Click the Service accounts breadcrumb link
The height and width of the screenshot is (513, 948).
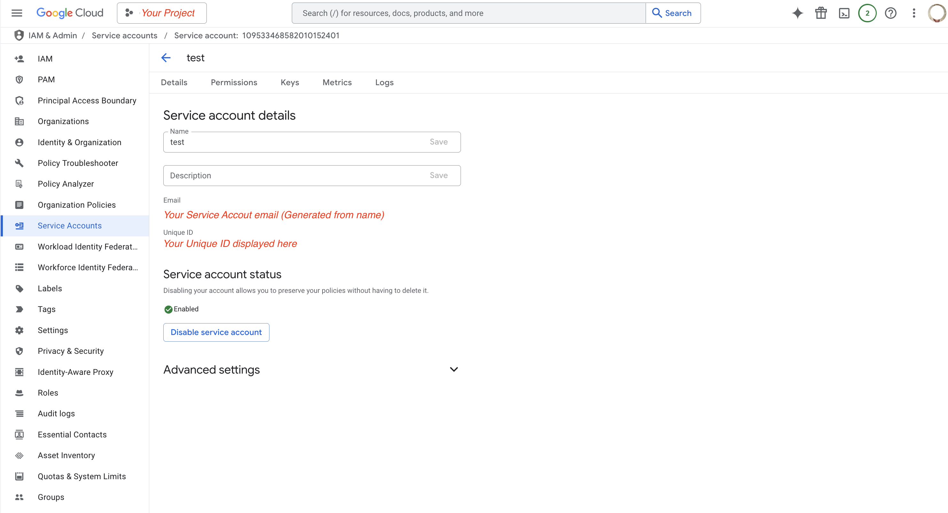(124, 35)
